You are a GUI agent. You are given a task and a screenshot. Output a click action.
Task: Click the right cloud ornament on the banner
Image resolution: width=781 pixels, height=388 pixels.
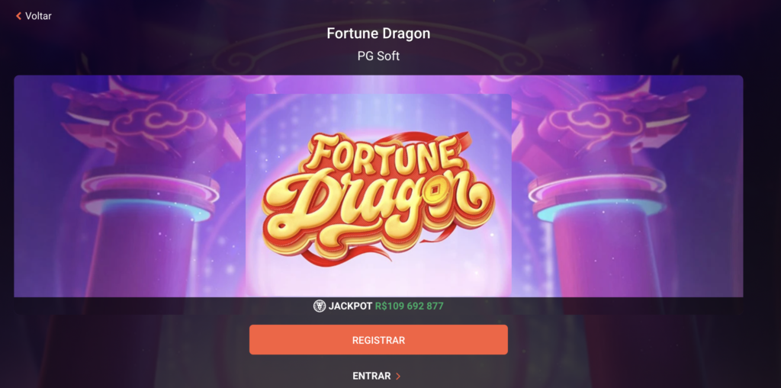coord(598,120)
